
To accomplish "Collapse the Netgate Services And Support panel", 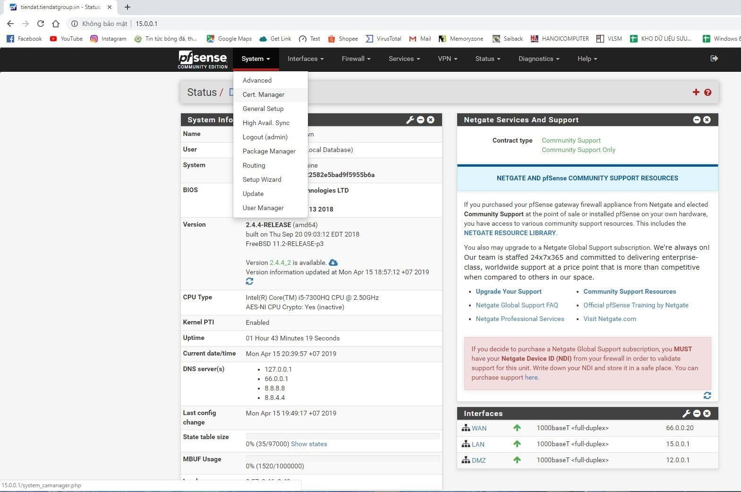I will tap(696, 120).
